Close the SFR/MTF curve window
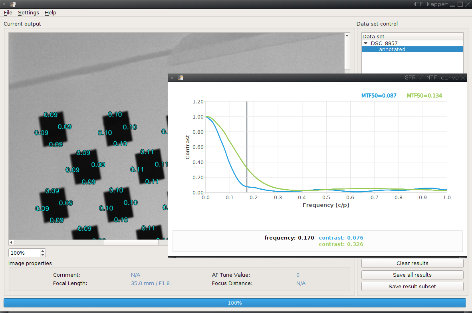This screenshot has width=472, height=313. (x=463, y=77)
